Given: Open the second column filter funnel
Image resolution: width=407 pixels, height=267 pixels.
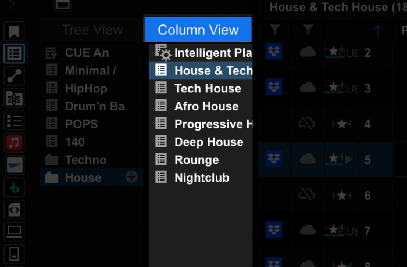Looking at the screenshot, I should pyautogui.click(x=309, y=30).
